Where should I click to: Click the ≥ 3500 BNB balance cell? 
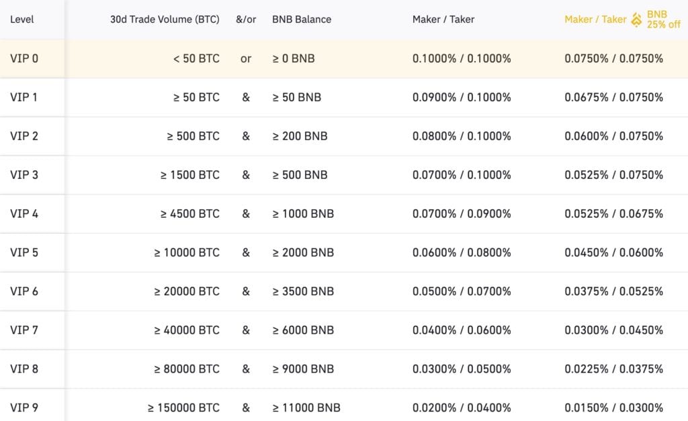pos(303,292)
